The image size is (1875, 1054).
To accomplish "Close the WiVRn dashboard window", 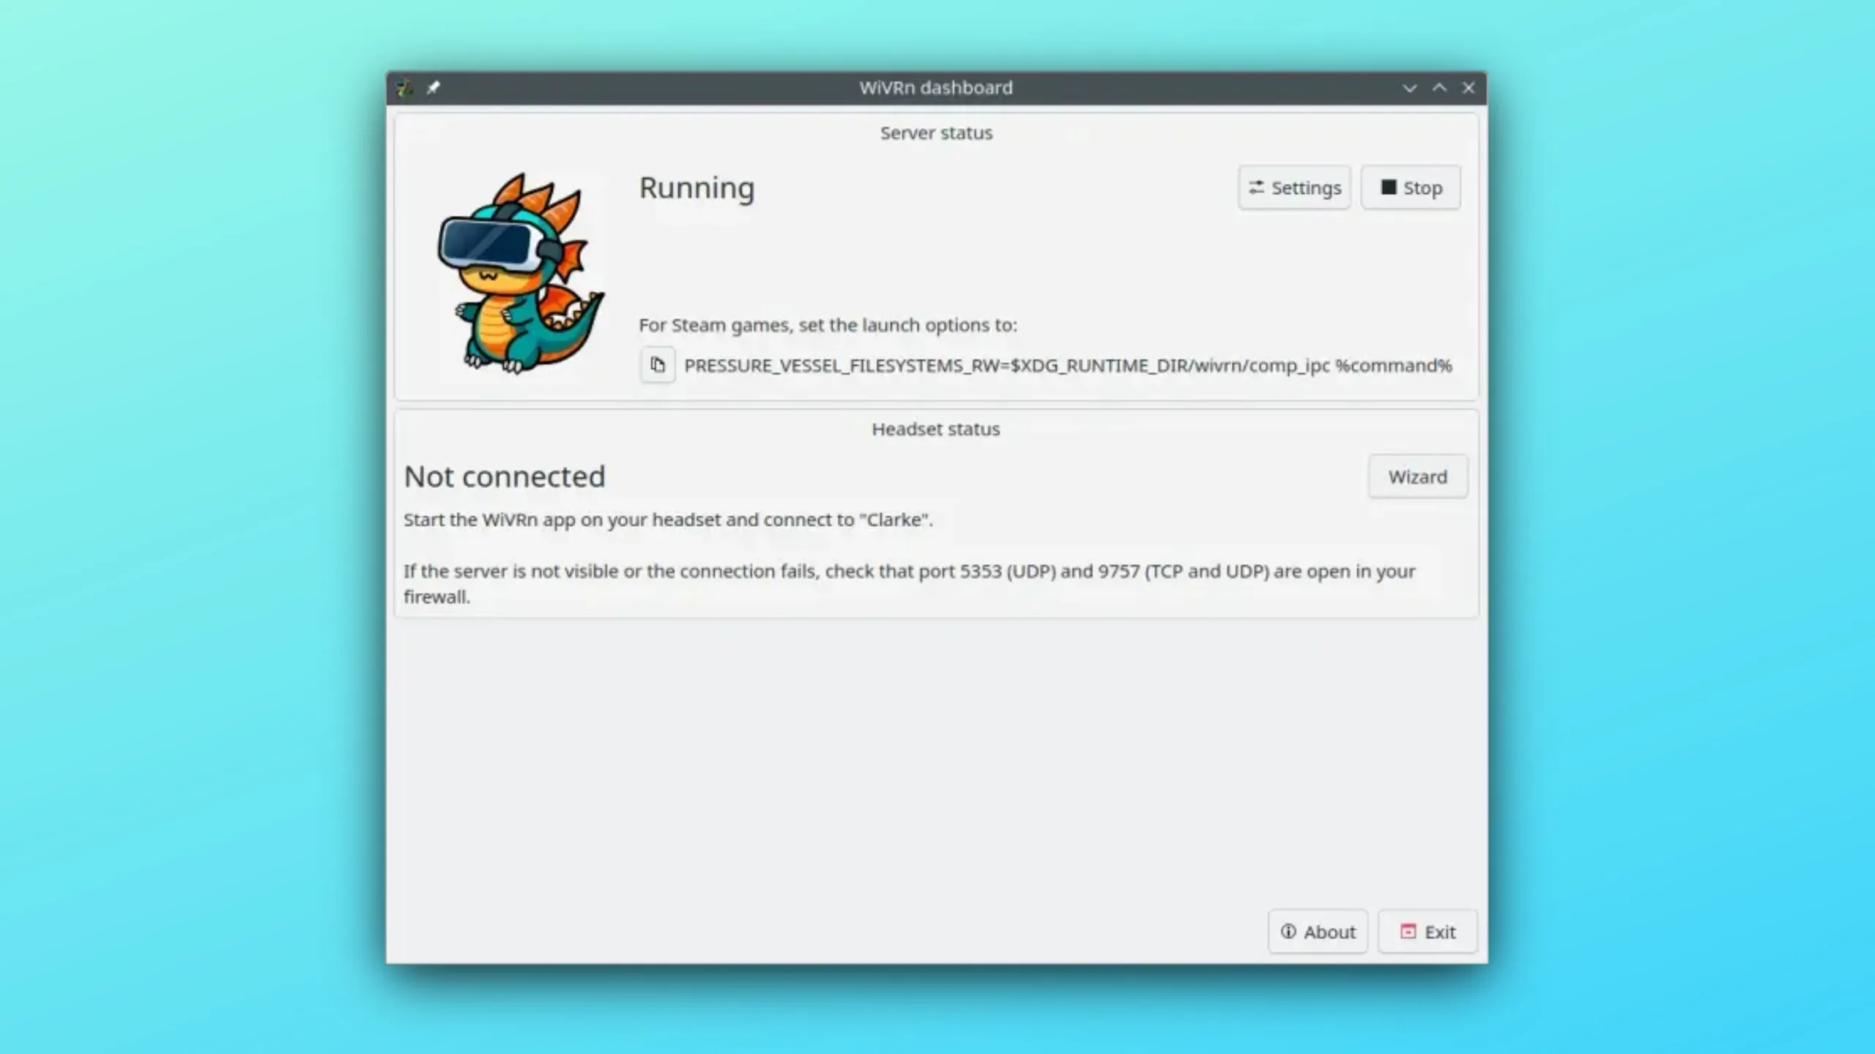I will coord(1469,88).
